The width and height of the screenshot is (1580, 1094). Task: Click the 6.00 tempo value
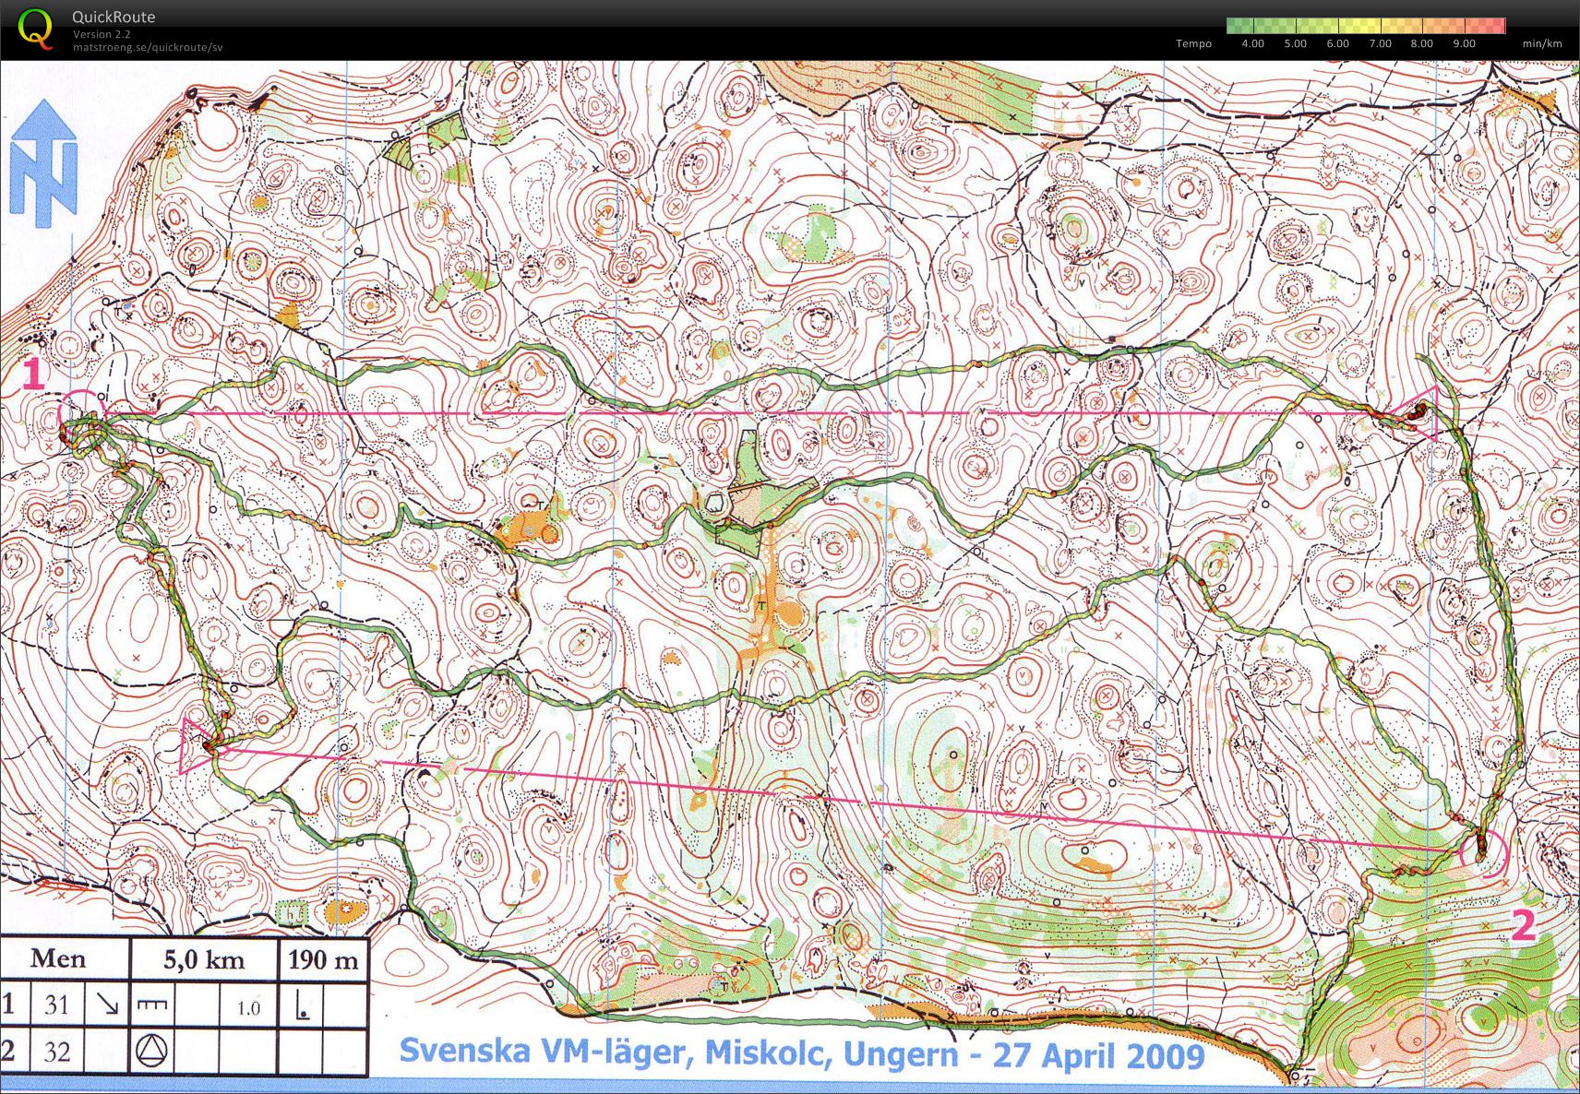1337,43
